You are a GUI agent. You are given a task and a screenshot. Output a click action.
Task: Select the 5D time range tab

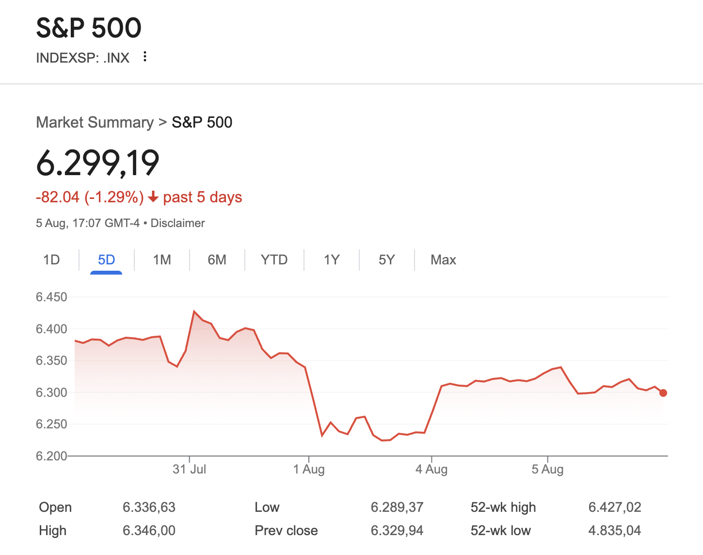tap(106, 260)
